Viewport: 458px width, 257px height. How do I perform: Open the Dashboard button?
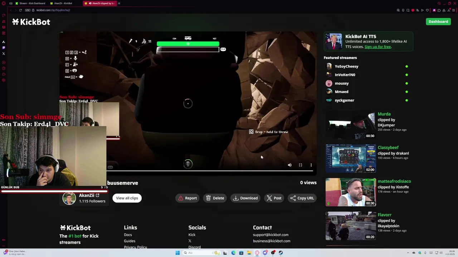point(438,22)
